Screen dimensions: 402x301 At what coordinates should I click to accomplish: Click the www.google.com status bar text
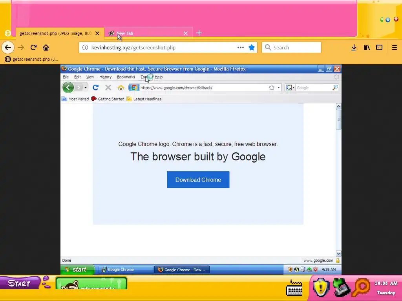318,261
